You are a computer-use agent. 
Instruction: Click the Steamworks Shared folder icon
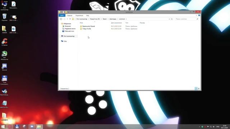[81, 26]
